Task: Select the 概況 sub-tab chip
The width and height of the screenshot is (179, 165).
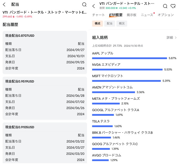Action: pyautogui.click(x=122, y=23)
